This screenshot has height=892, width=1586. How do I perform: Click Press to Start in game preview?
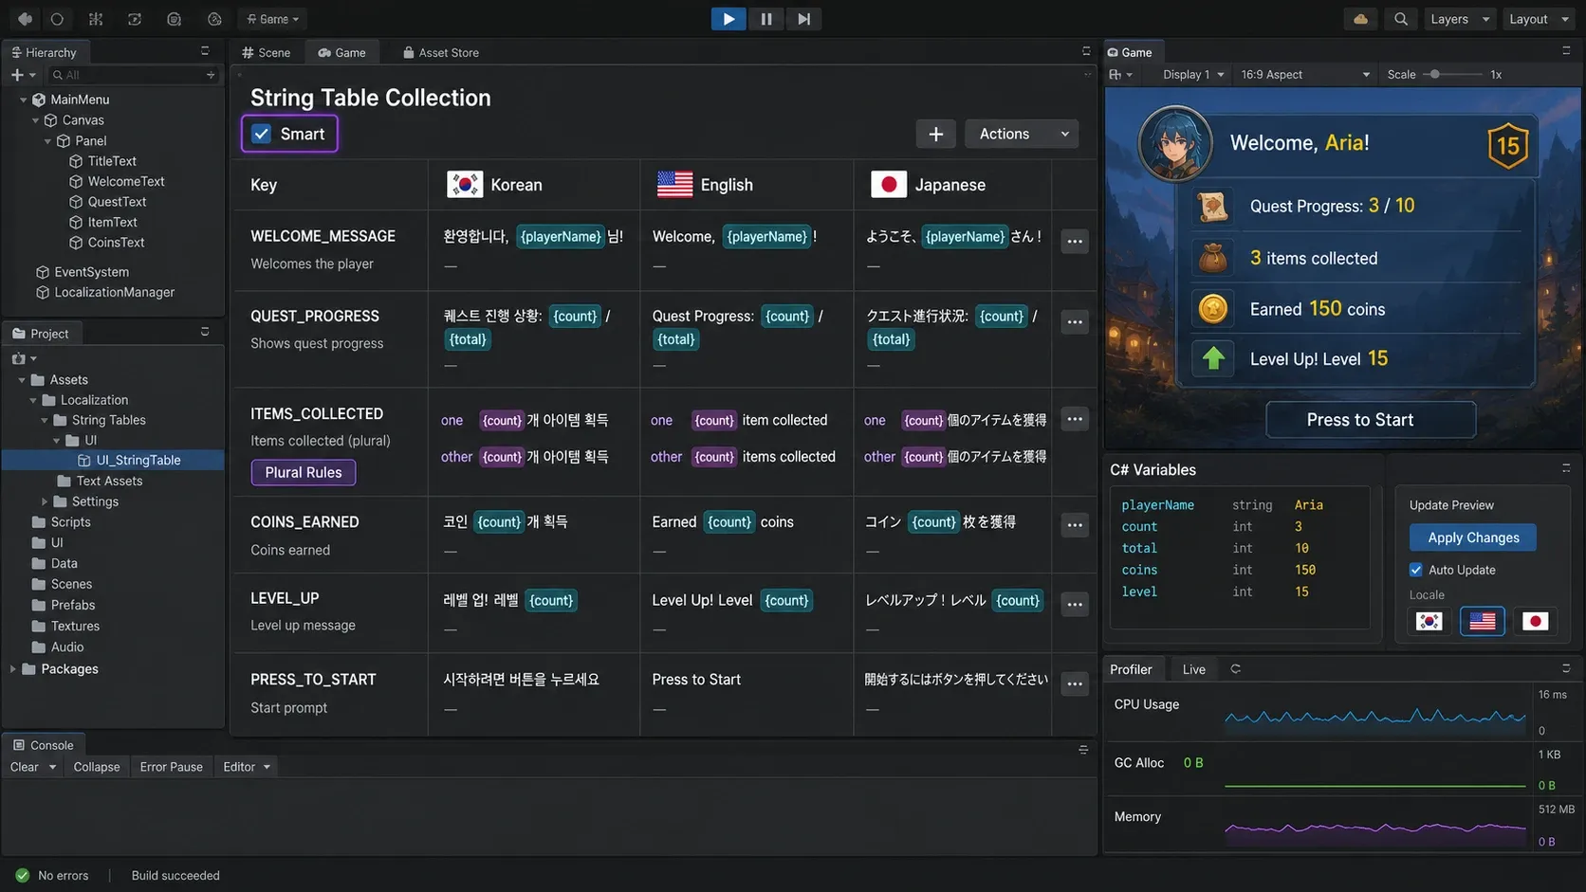(x=1371, y=420)
